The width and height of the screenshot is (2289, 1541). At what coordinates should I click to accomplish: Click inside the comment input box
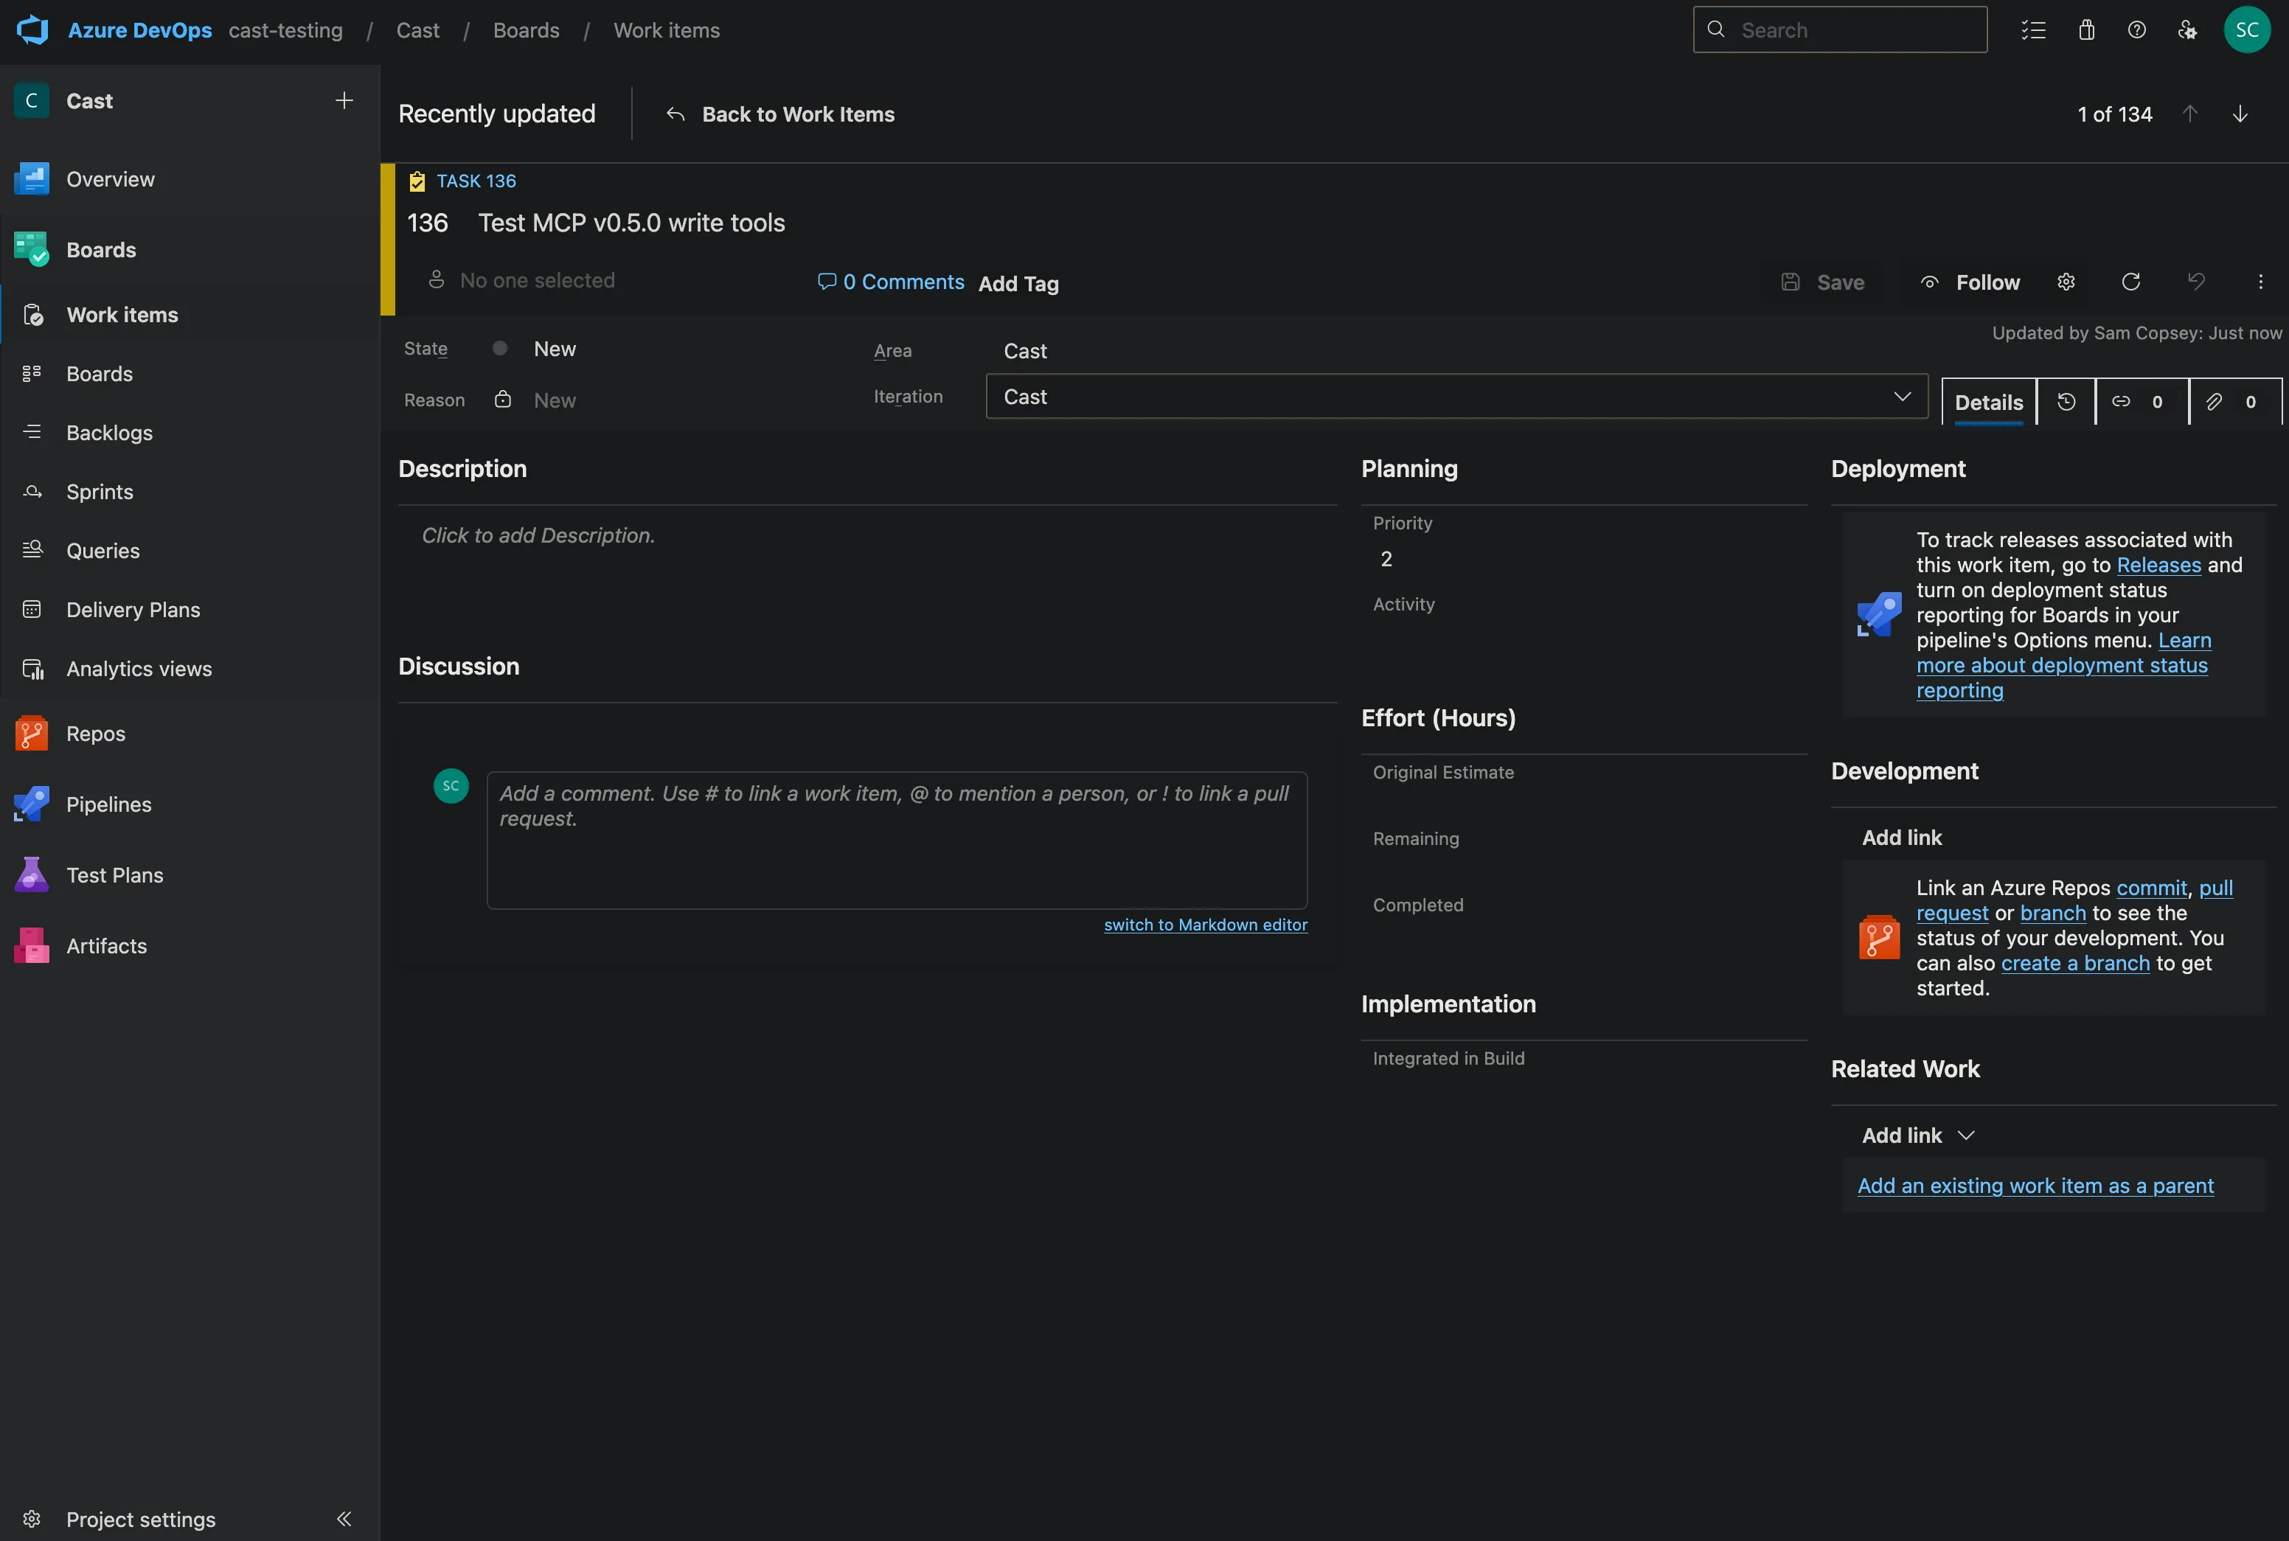895,841
